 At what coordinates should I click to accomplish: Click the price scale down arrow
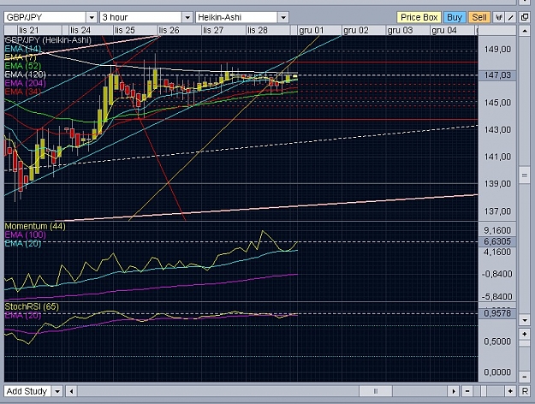click(525, 320)
